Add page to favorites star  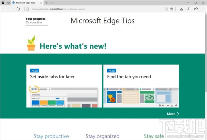point(171,9)
